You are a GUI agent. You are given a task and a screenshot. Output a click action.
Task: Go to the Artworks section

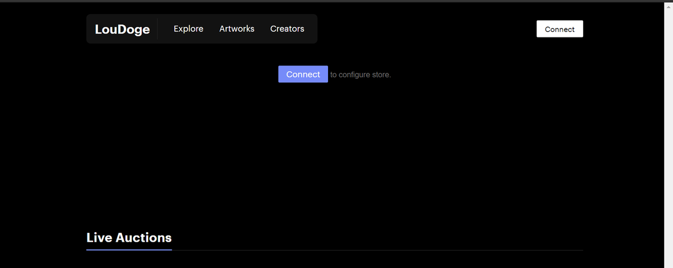click(237, 29)
